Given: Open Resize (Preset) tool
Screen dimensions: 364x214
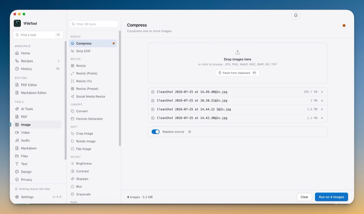Looking at the screenshot, I should (93, 89).
